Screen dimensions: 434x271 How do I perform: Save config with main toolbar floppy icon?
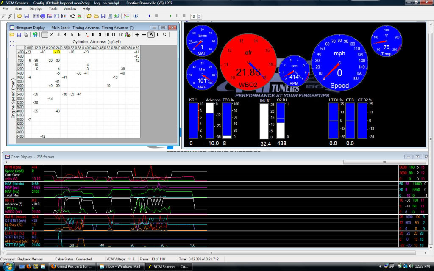click(x=27, y=16)
